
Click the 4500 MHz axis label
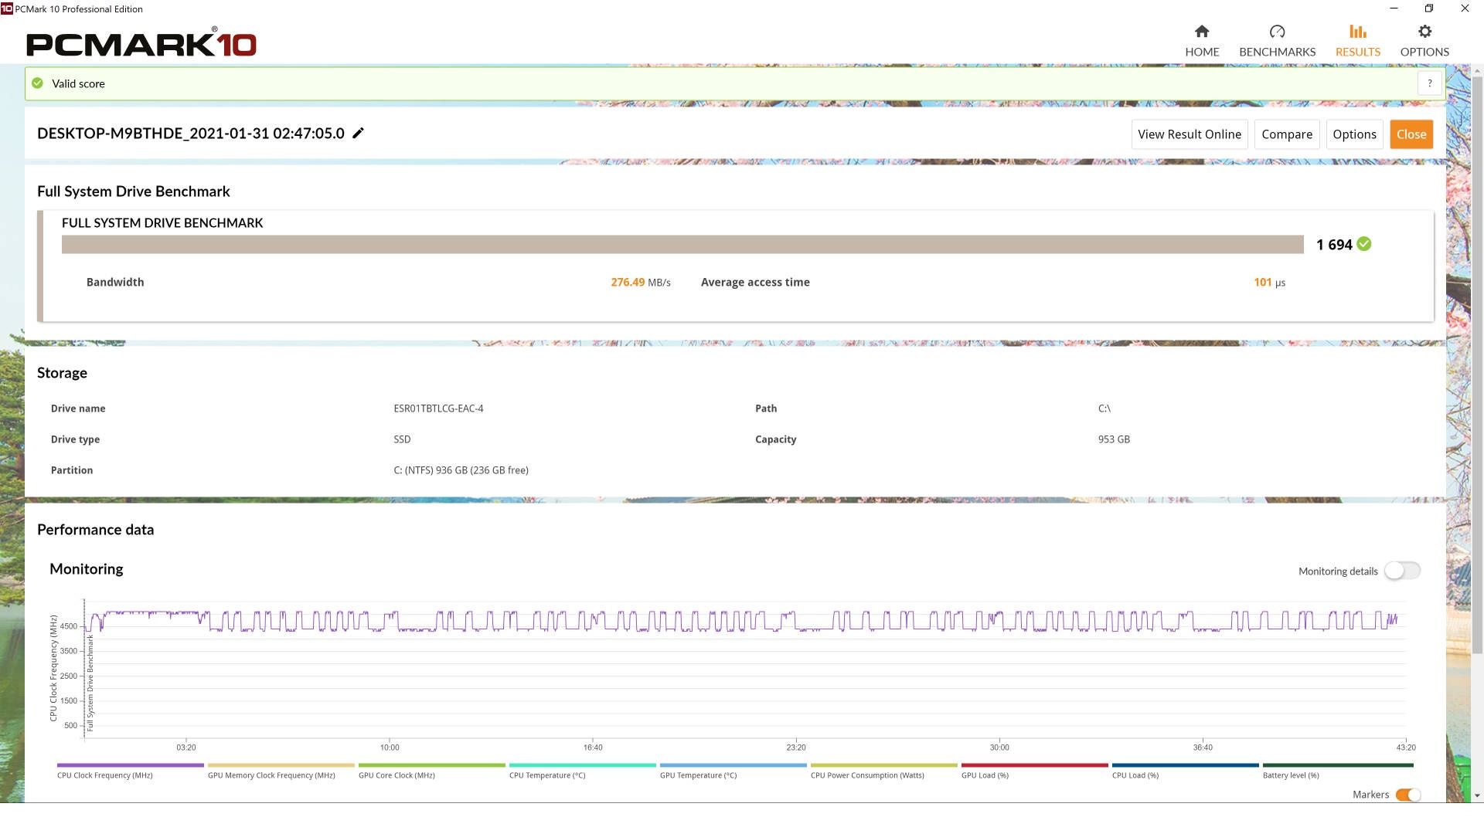click(69, 626)
